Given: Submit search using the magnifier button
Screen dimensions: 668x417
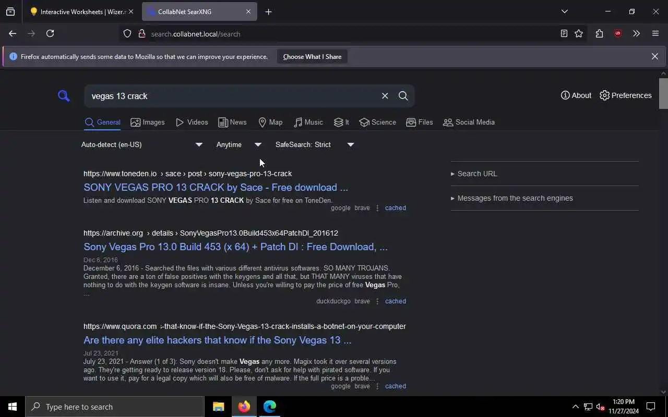Looking at the screenshot, I should [x=403, y=96].
